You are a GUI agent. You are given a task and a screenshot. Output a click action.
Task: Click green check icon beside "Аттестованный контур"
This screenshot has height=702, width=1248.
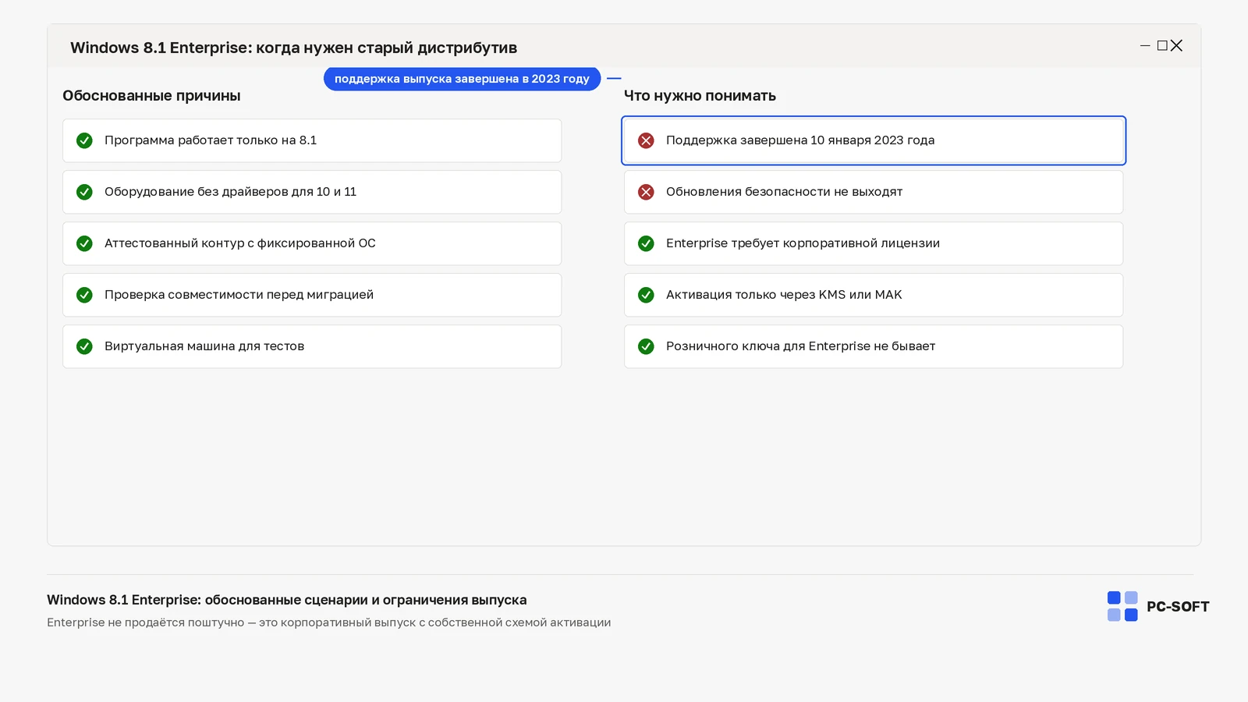coord(84,243)
